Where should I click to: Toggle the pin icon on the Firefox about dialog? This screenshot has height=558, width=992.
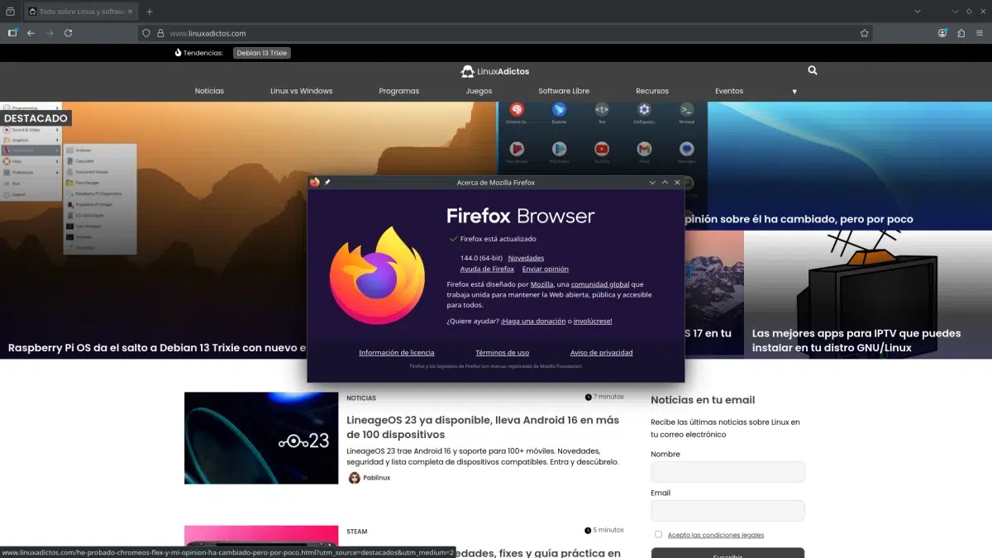(x=328, y=182)
